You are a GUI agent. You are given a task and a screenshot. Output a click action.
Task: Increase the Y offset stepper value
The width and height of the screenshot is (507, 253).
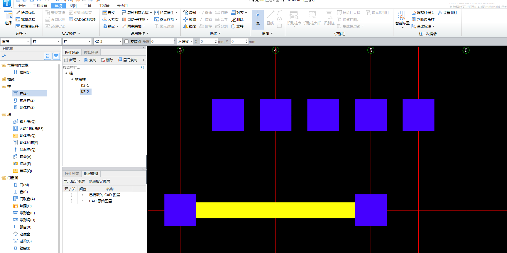(x=247, y=40)
